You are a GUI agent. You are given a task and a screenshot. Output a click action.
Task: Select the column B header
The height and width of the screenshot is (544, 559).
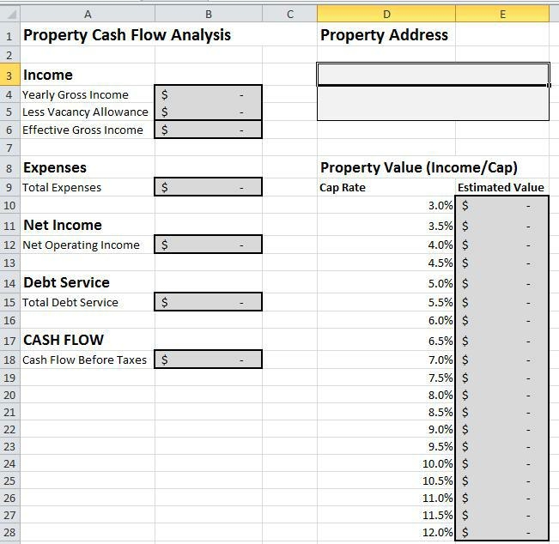(x=208, y=14)
